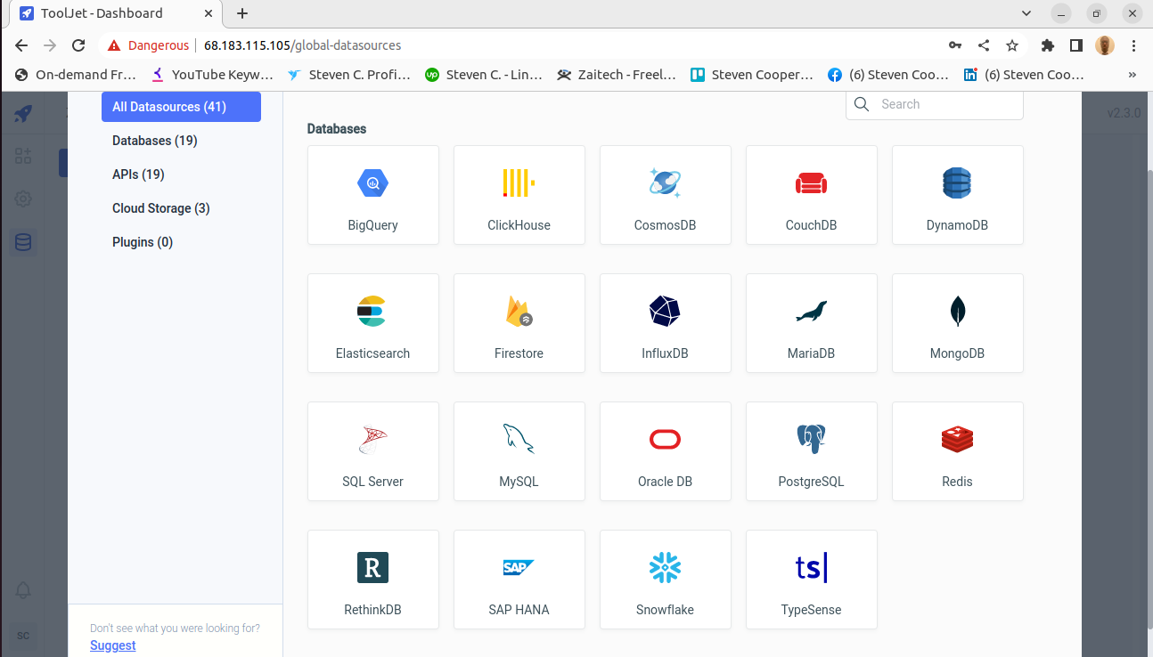The width and height of the screenshot is (1153, 657).
Task: Open a new browser tab
Action: click(242, 13)
